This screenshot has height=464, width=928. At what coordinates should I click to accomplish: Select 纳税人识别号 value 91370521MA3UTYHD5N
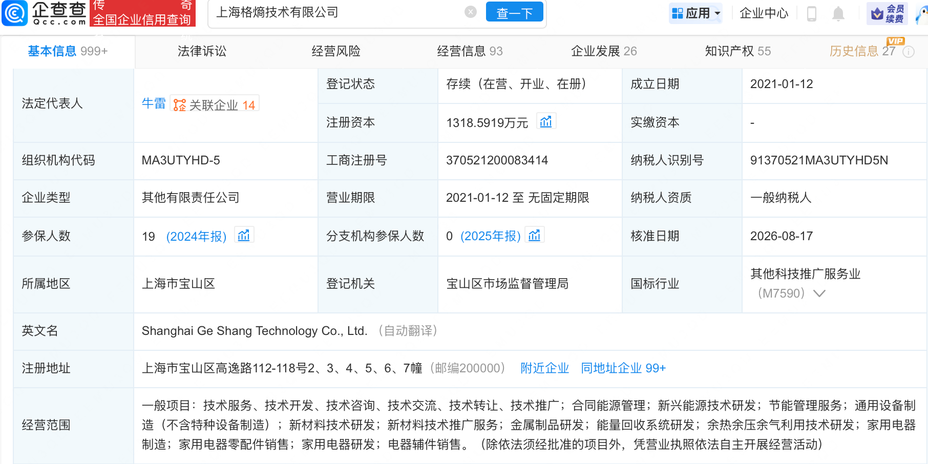pyautogui.click(x=819, y=160)
